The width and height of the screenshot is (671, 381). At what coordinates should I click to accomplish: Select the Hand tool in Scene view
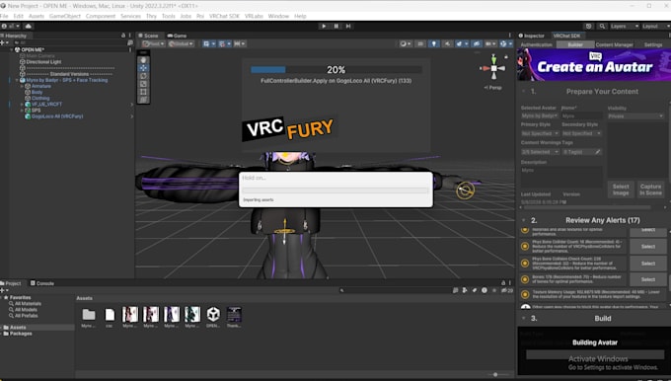coord(143,60)
